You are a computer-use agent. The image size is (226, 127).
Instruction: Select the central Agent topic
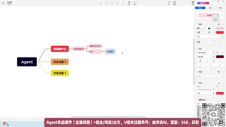[27, 62]
